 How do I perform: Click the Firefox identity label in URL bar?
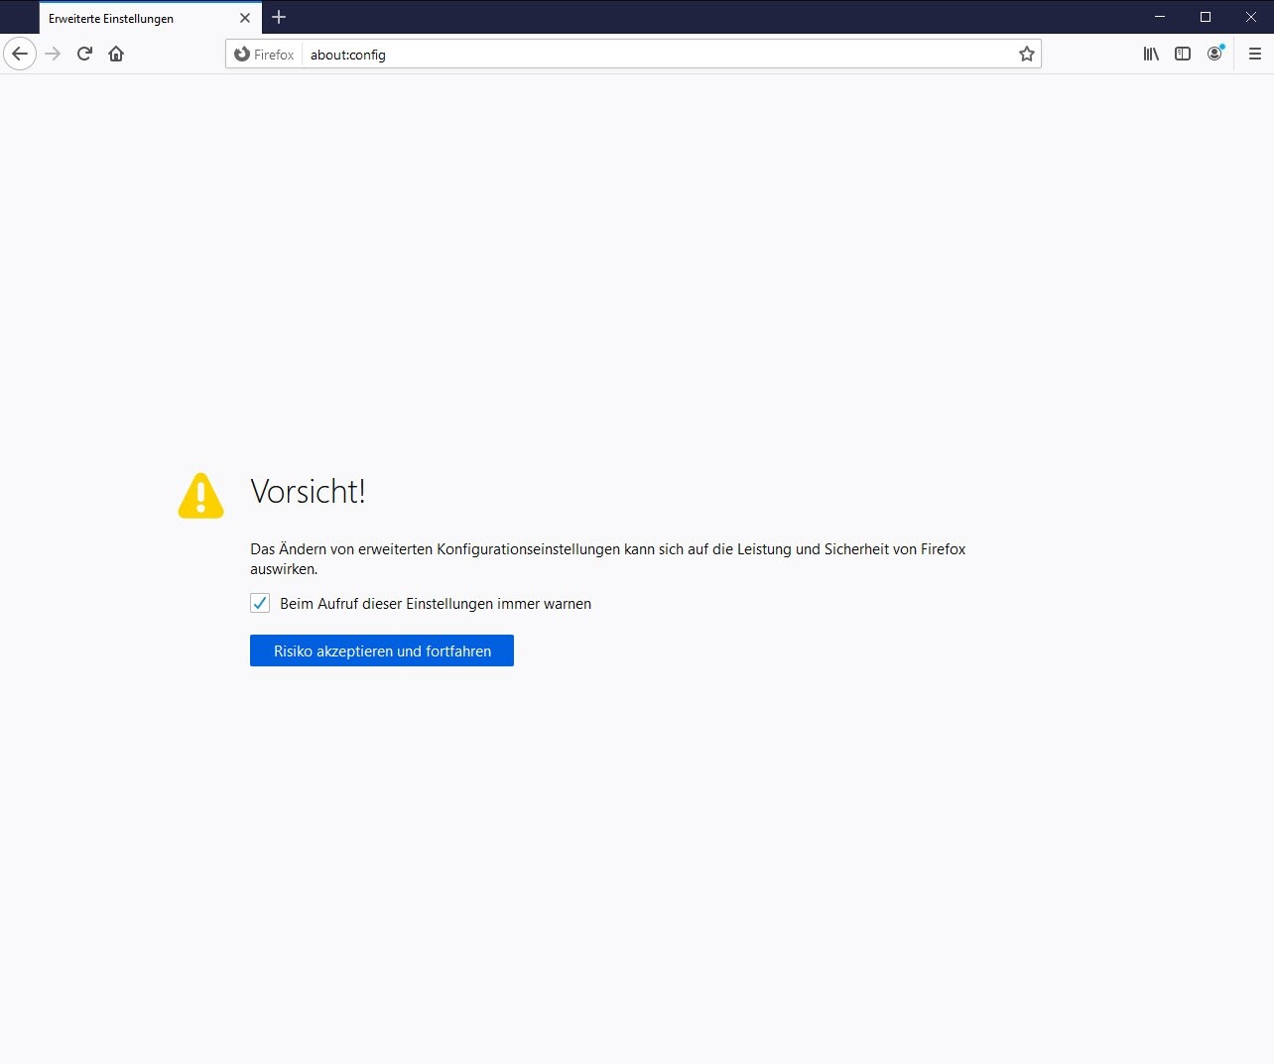(x=265, y=55)
